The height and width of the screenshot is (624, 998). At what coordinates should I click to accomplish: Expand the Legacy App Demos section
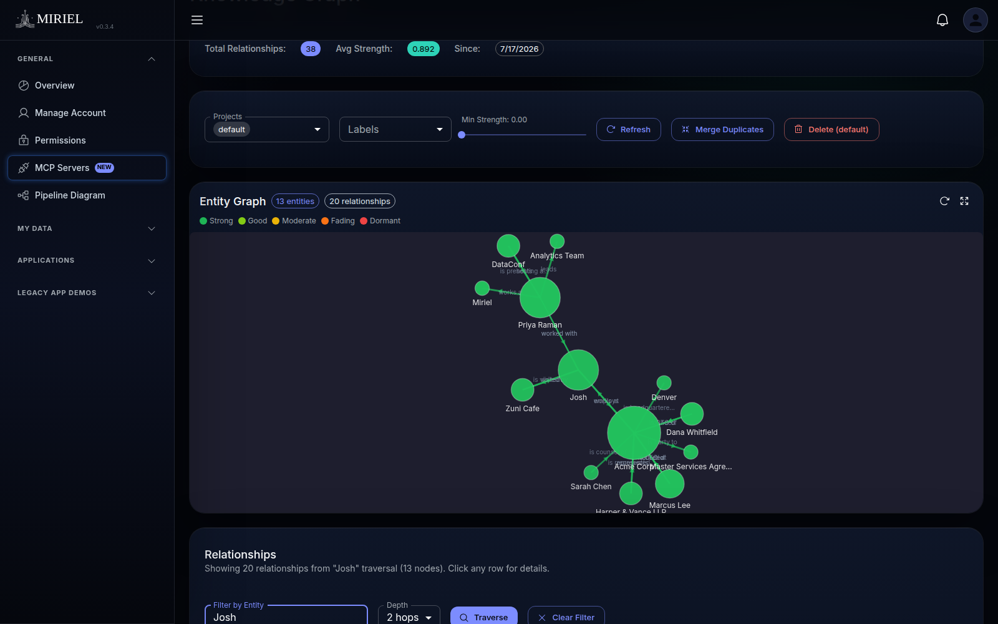[x=151, y=293]
